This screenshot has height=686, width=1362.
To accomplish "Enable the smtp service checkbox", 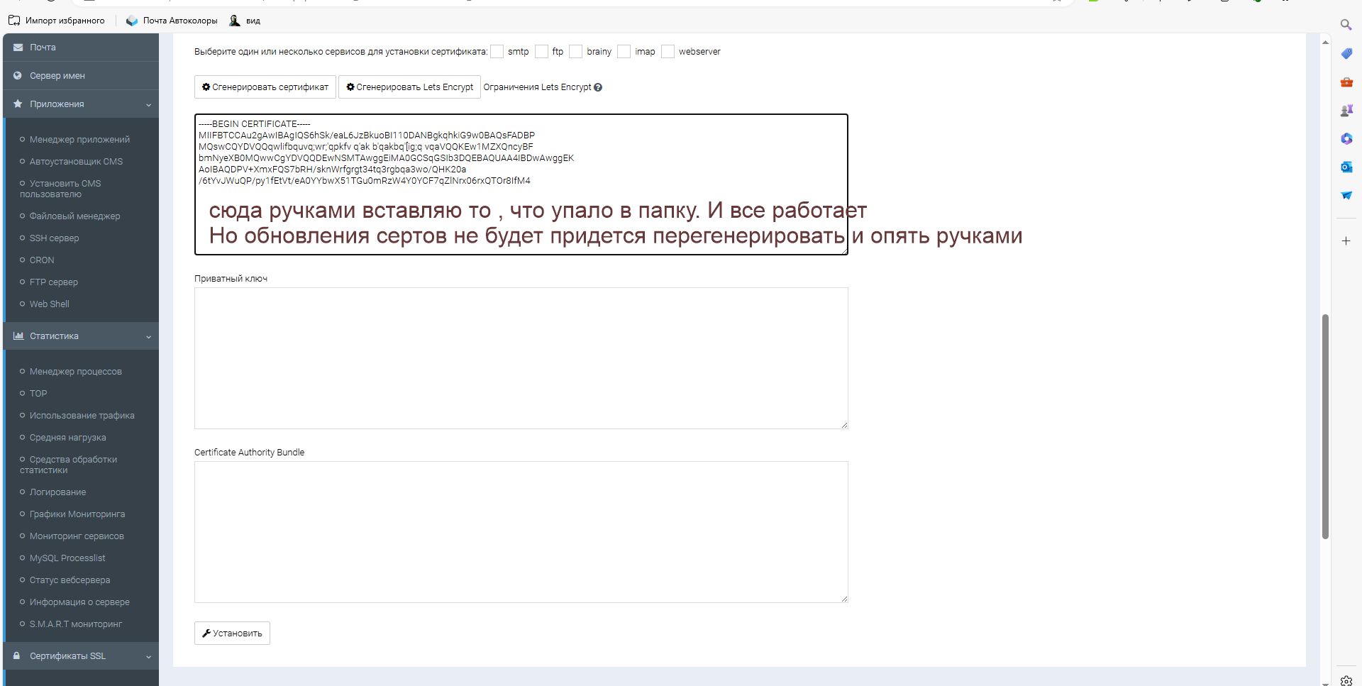I will 497,52.
